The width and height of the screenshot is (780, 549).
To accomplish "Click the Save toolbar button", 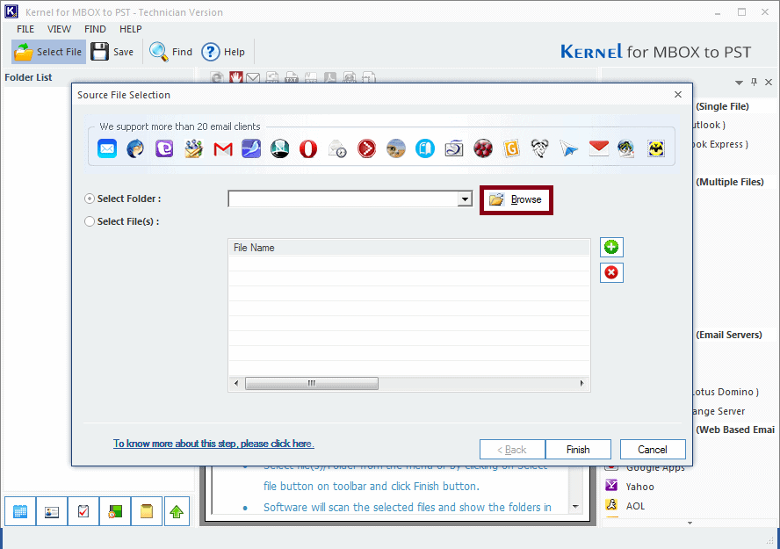I will point(112,52).
